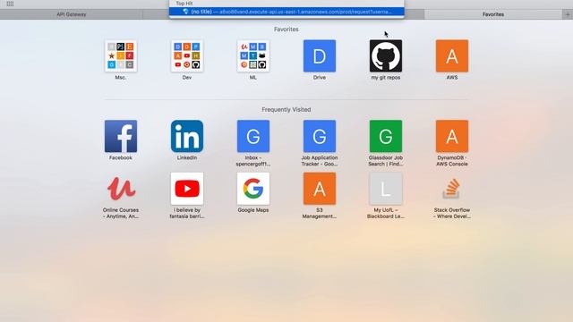Open Stack Overflow tile
Screen dimensions: 573x322
pyautogui.click(x=452, y=189)
